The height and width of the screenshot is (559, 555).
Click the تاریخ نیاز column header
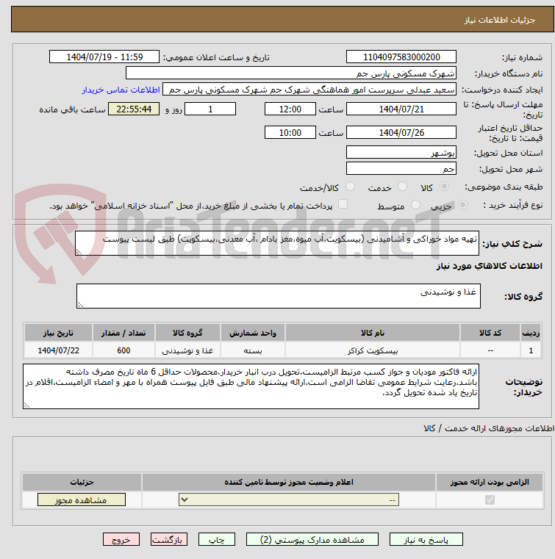coord(58,333)
